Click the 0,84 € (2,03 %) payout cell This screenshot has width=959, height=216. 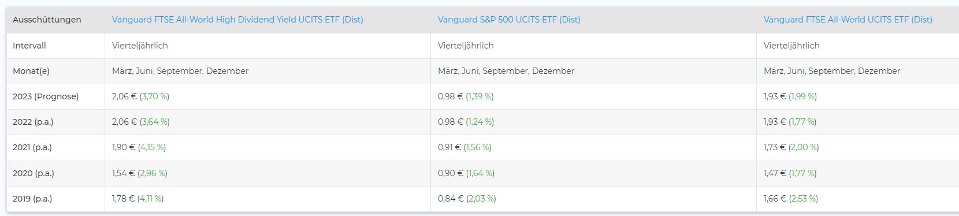pos(467,199)
